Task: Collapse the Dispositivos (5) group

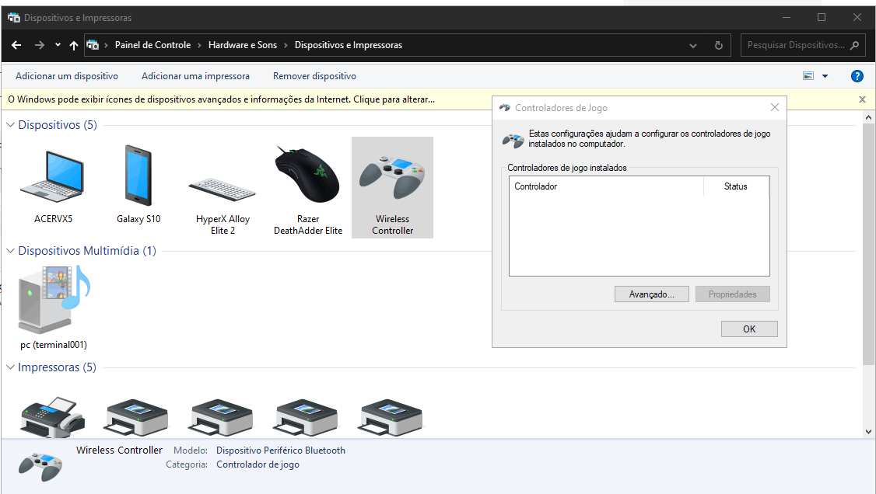Action: (11, 125)
